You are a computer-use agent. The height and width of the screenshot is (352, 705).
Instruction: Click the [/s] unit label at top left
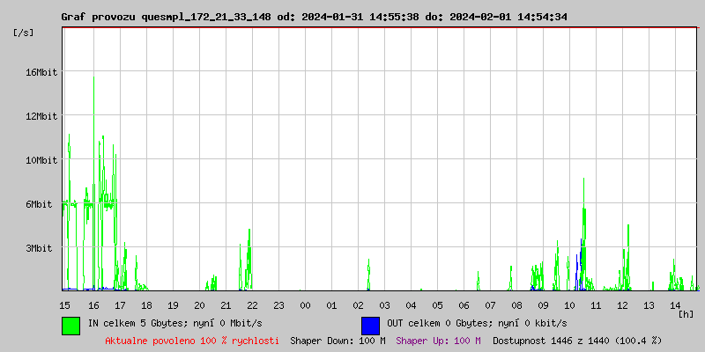pos(24,33)
